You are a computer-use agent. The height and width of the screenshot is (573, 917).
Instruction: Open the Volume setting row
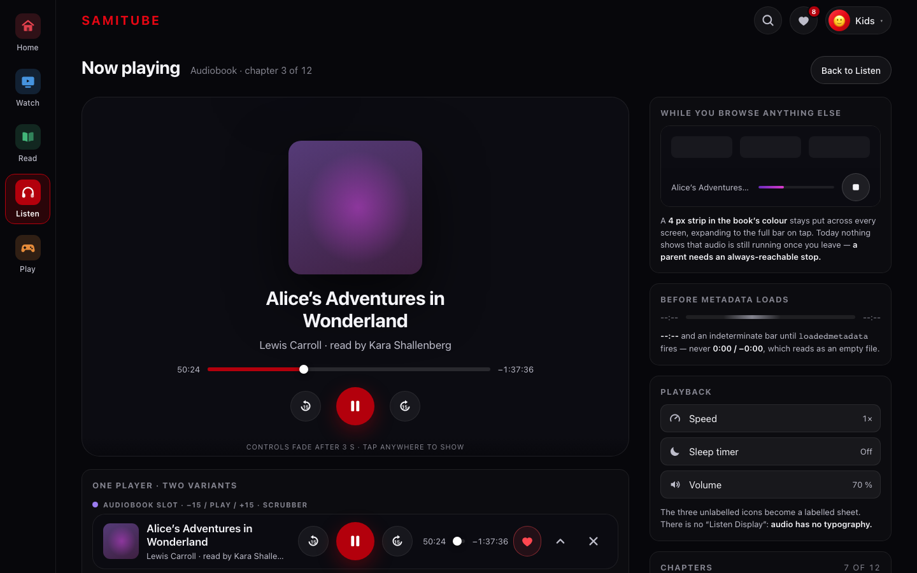click(771, 485)
